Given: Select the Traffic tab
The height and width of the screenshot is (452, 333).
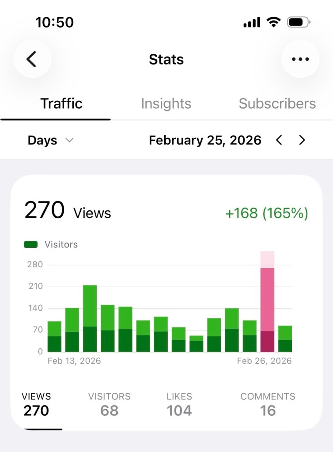Looking at the screenshot, I should pyautogui.click(x=61, y=104).
